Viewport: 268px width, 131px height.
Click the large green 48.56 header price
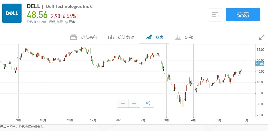coord(37,15)
